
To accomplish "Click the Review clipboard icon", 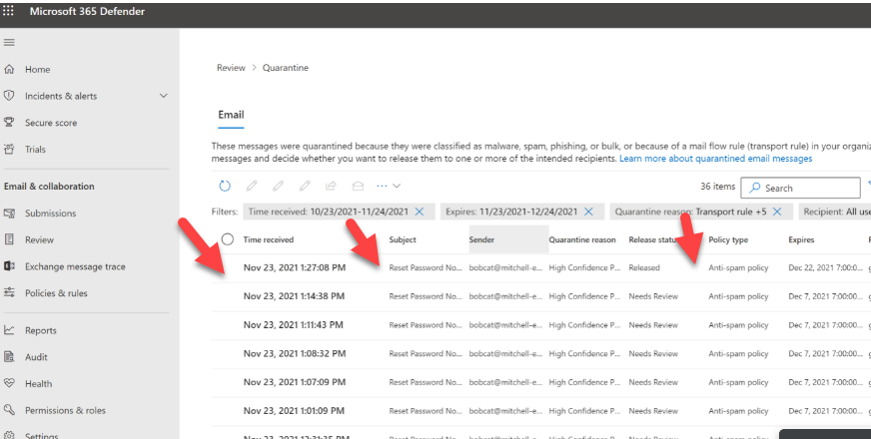I will pyautogui.click(x=9, y=239).
